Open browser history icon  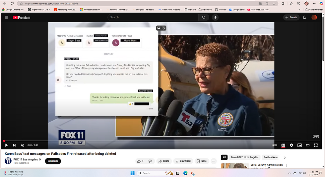click(x=299, y=4)
